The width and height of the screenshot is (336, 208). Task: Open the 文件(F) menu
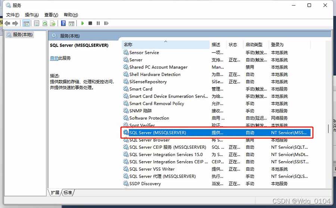[13, 15]
